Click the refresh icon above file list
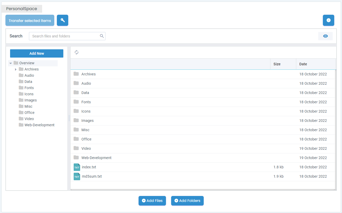Image resolution: width=342 pixels, height=213 pixels. (77, 52)
